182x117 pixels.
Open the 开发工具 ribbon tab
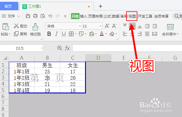click(x=145, y=16)
